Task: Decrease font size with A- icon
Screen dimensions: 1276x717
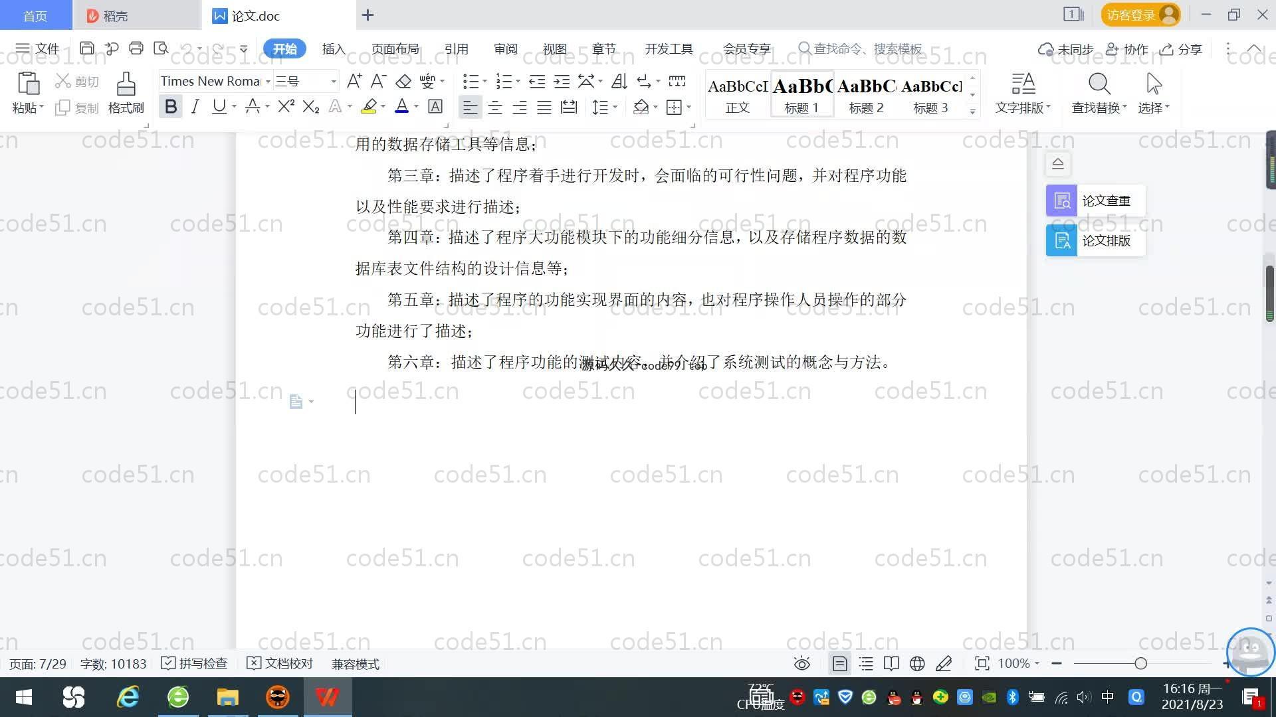Action: click(378, 81)
